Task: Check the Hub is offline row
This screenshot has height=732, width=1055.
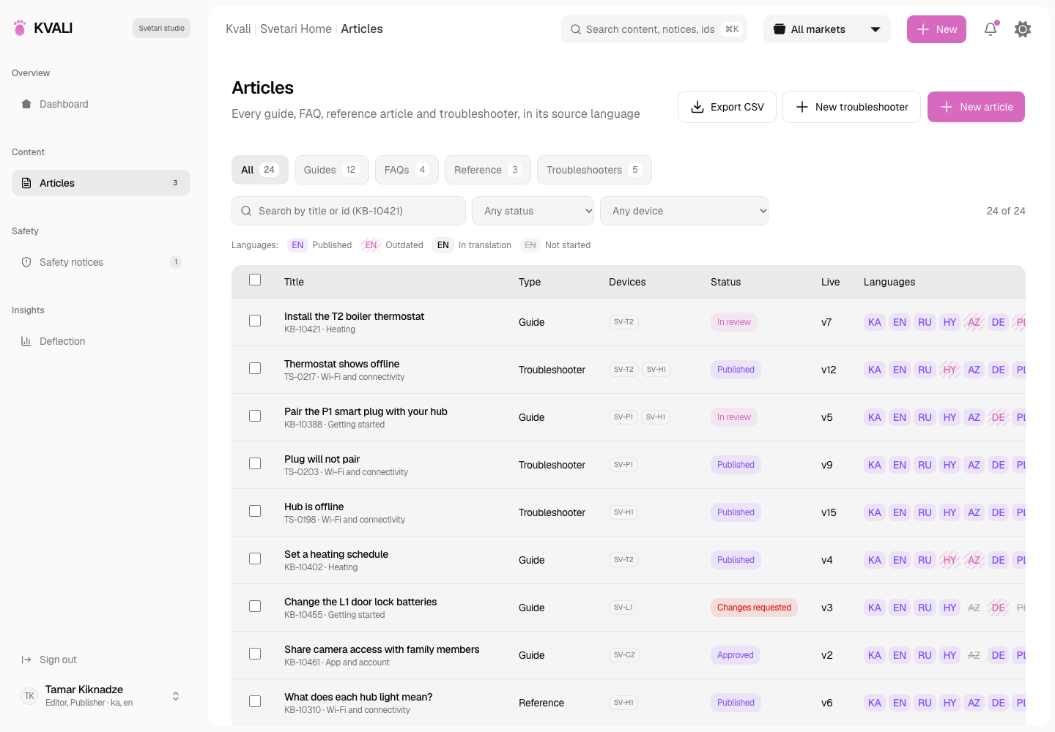Action: pos(255,511)
